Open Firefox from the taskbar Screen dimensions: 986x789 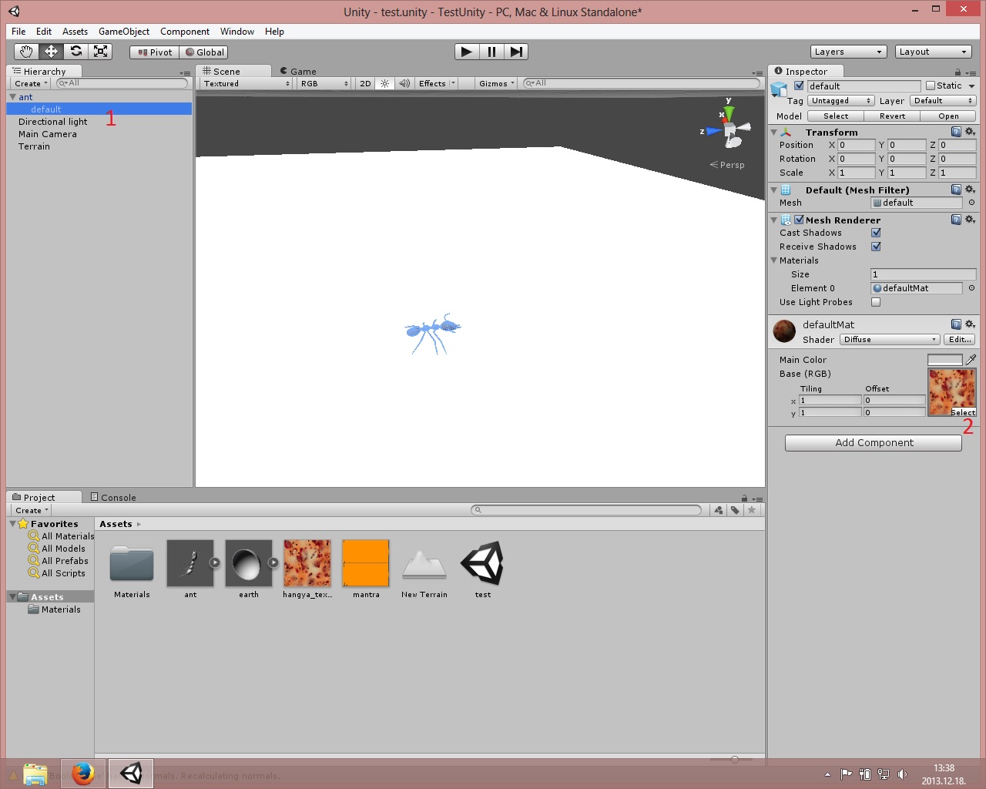click(x=82, y=773)
